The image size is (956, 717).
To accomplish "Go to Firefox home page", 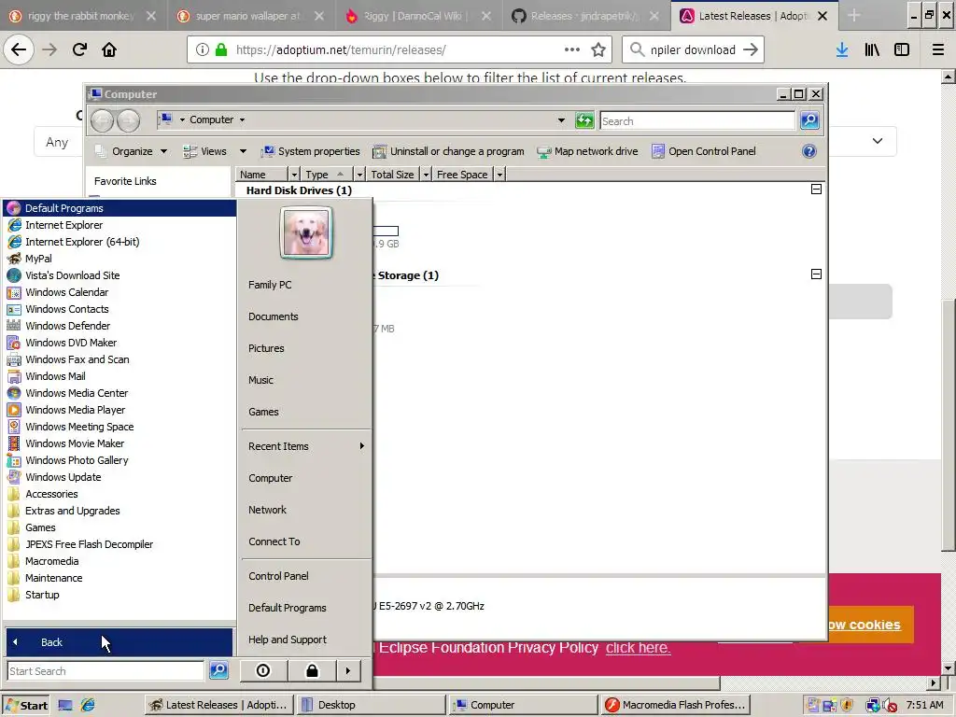I will tap(109, 49).
